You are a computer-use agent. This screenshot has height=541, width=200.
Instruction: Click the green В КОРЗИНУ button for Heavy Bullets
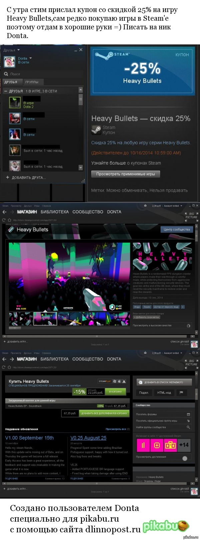tap(115, 391)
